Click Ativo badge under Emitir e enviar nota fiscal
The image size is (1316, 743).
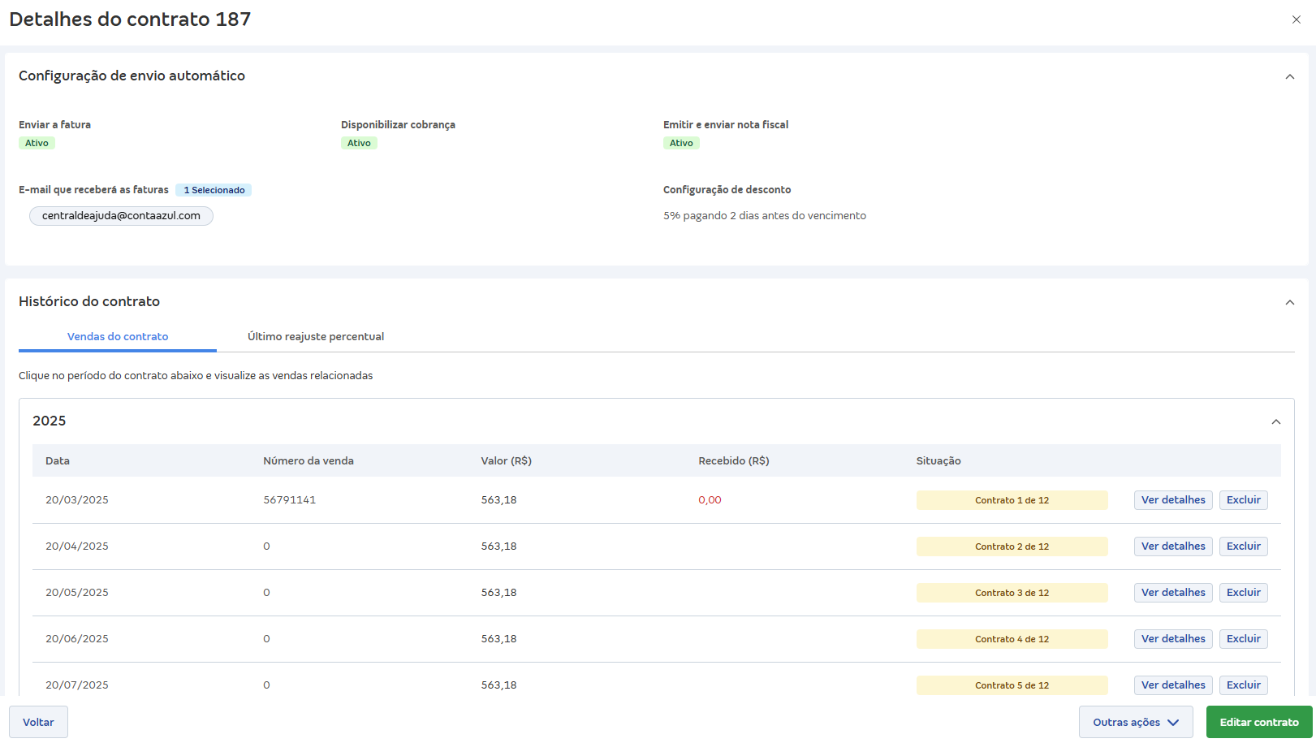[x=681, y=143]
